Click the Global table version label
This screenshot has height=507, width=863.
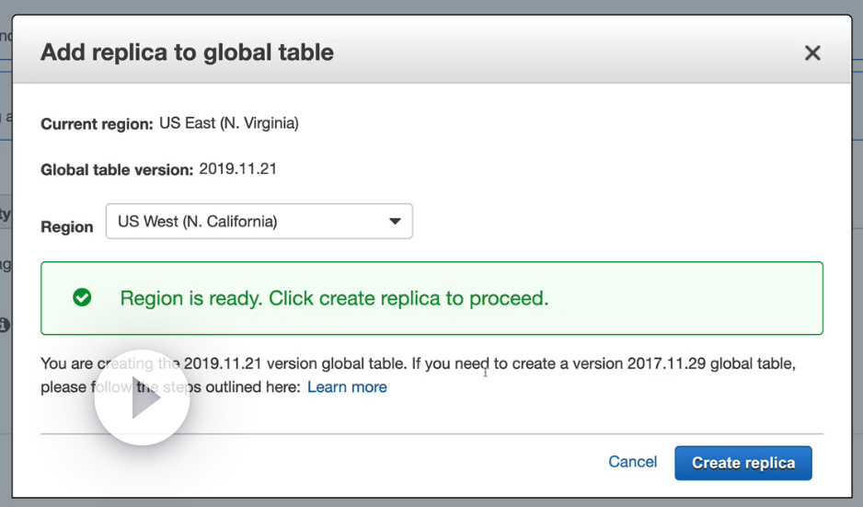click(x=116, y=169)
